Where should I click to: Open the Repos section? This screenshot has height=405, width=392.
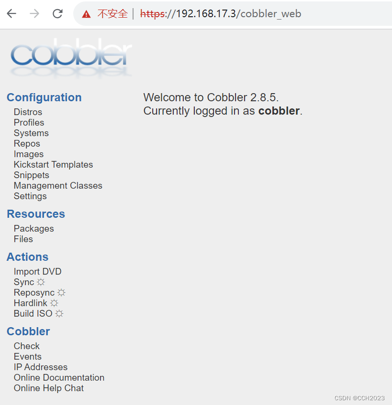[27, 143]
